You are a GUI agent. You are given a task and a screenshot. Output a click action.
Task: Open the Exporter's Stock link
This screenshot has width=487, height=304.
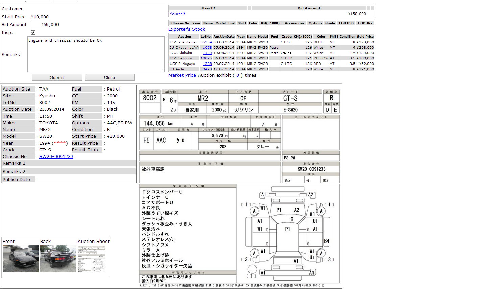[x=187, y=29]
